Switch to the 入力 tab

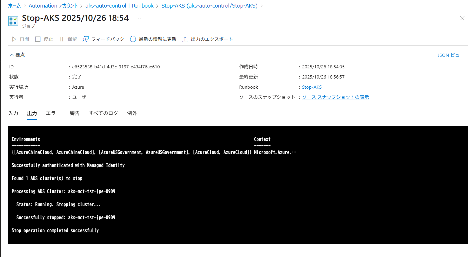[x=13, y=113]
